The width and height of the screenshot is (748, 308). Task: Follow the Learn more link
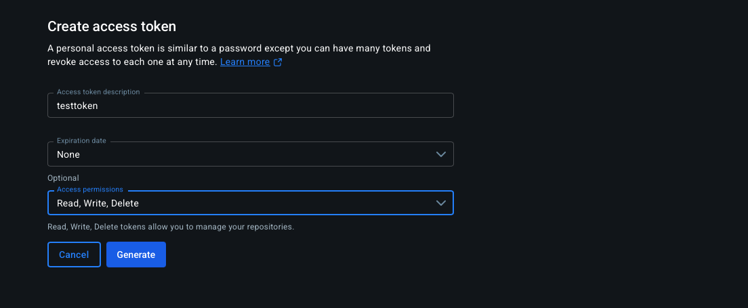point(245,62)
